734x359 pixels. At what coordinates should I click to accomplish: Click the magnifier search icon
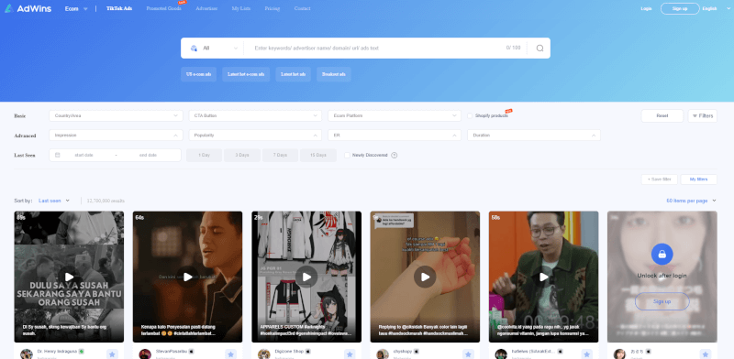[x=539, y=49]
